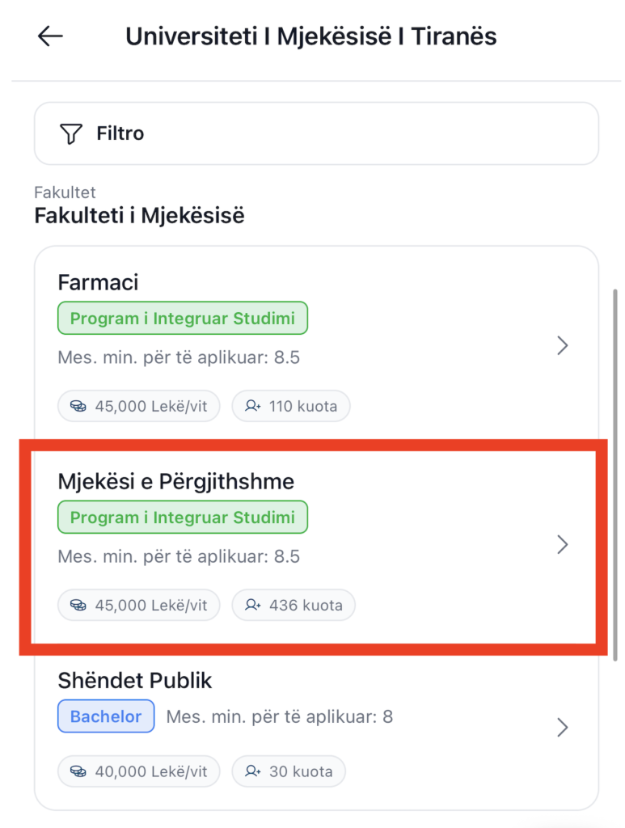This screenshot has width=625, height=828.
Task: Click the Bachelor badge on Shëndet Publik
Action: (106, 716)
